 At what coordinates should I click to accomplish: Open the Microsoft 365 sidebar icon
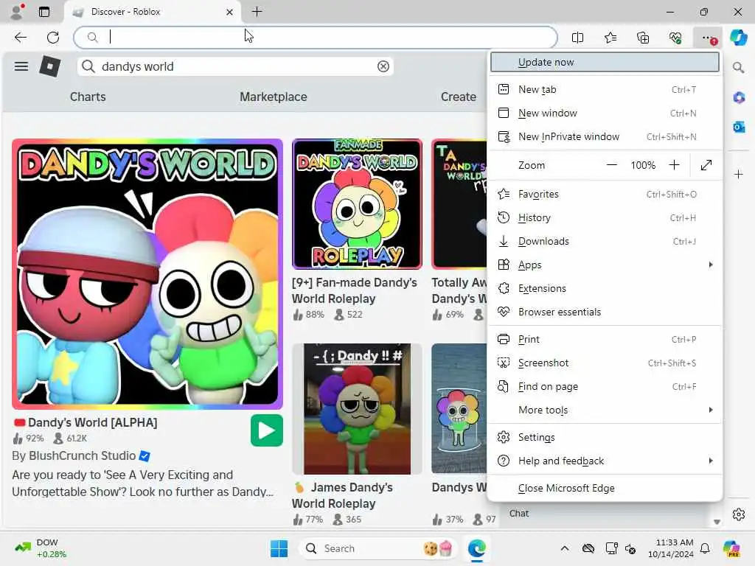[x=739, y=98]
